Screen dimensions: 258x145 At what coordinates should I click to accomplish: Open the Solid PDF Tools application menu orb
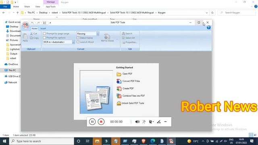25,25
